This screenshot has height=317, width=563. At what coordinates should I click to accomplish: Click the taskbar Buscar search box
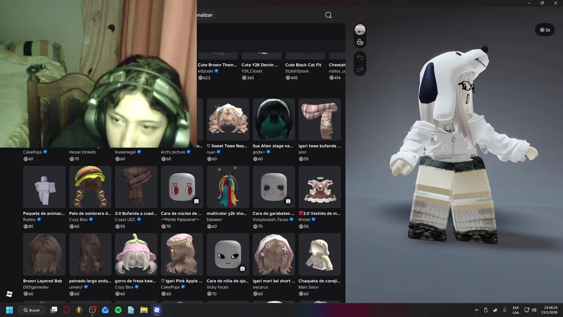coord(32,310)
